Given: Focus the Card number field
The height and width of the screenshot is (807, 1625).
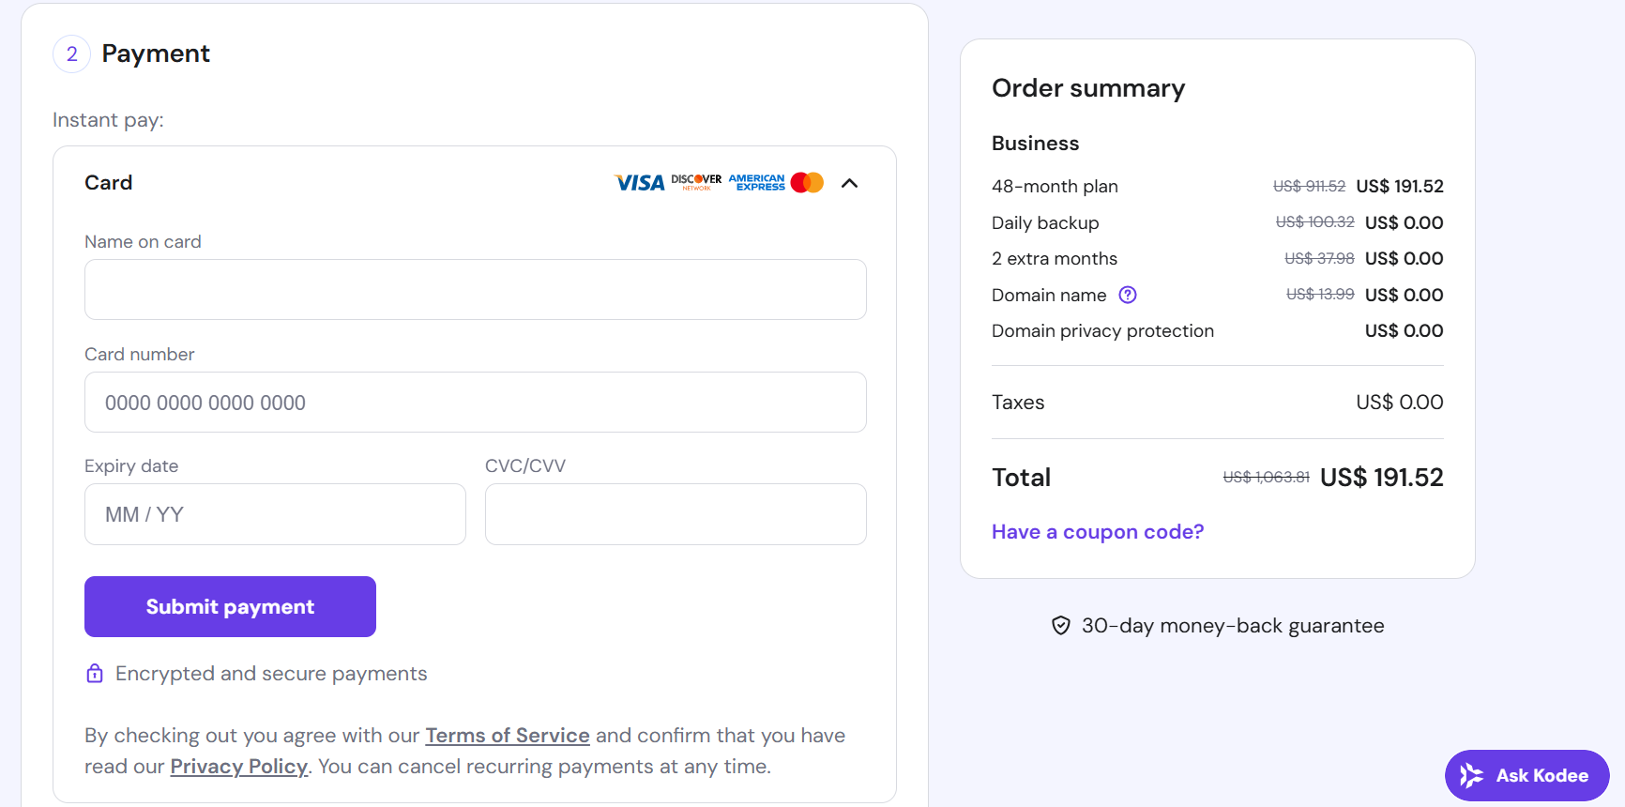Looking at the screenshot, I should tap(476, 403).
